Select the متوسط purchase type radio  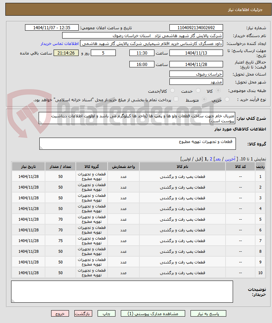click(x=204, y=99)
